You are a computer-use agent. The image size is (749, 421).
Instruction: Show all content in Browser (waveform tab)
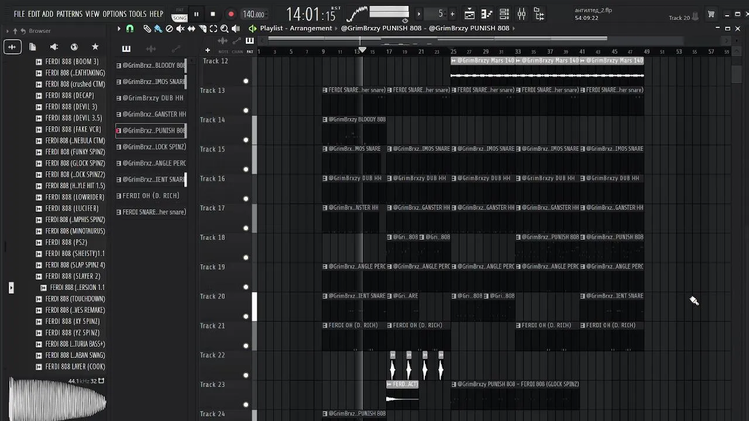click(x=12, y=47)
